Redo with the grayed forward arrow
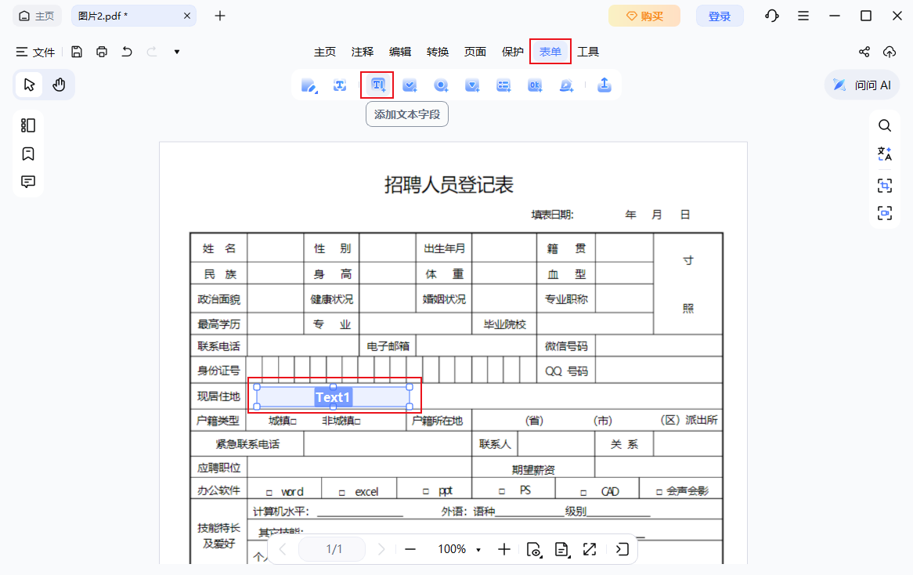This screenshot has width=913, height=575. [152, 52]
